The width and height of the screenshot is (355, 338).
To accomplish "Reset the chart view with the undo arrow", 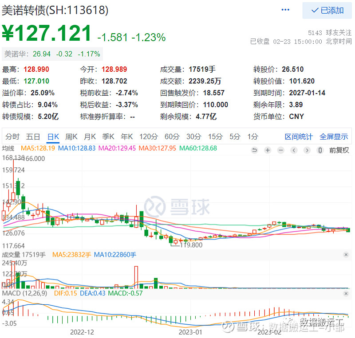I will tap(254, 150).
